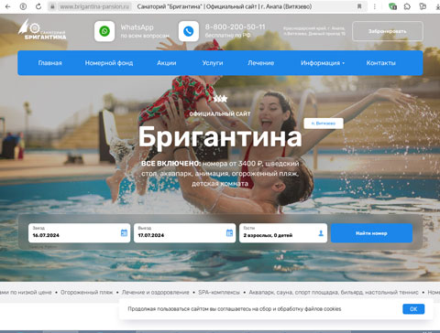The height and width of the screenshot is (333, 440).
Task: Open site security info via the lock icon
Action: (52, 6)
